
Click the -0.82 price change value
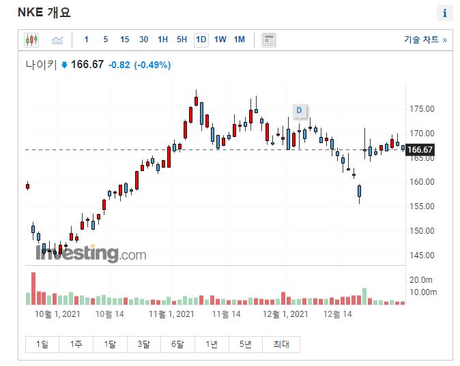click(119, 65)
